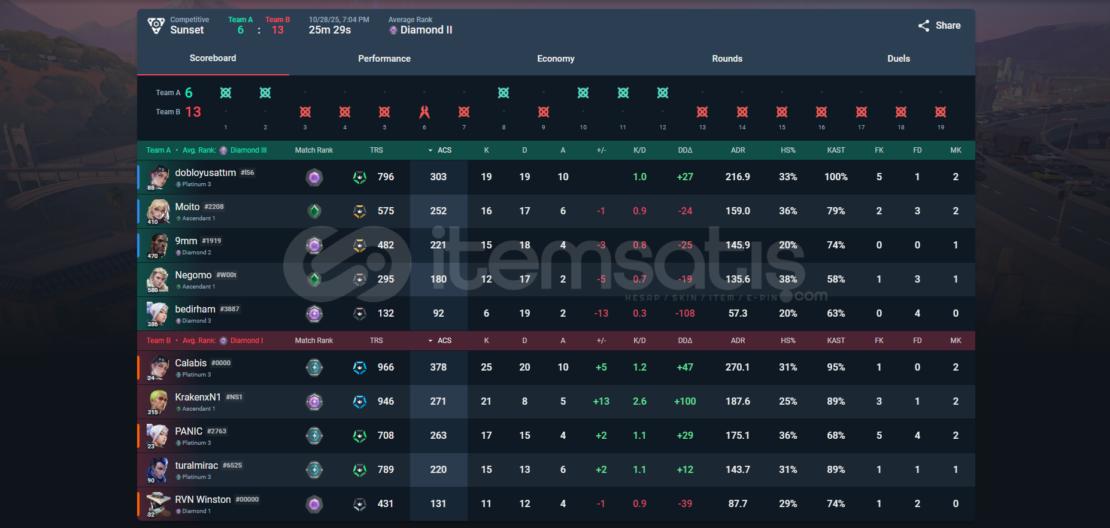Open Negomo player profile

(193, 275)
